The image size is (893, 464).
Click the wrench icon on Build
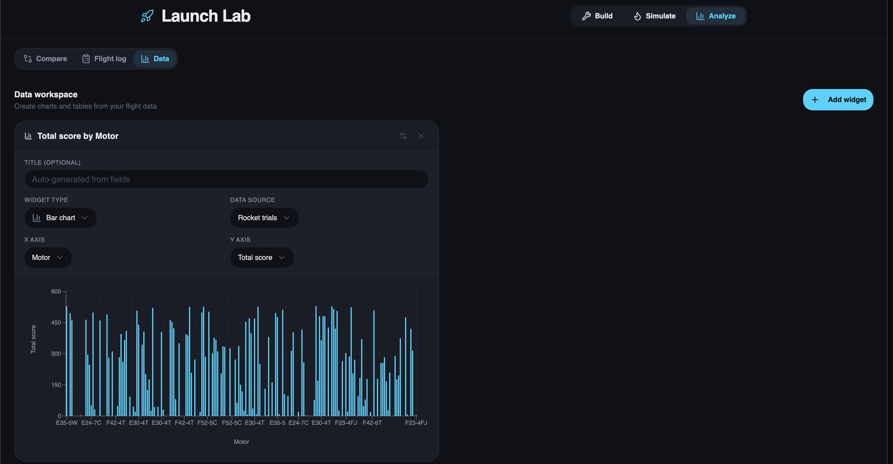pyautogui.click(x=586, y=16)
